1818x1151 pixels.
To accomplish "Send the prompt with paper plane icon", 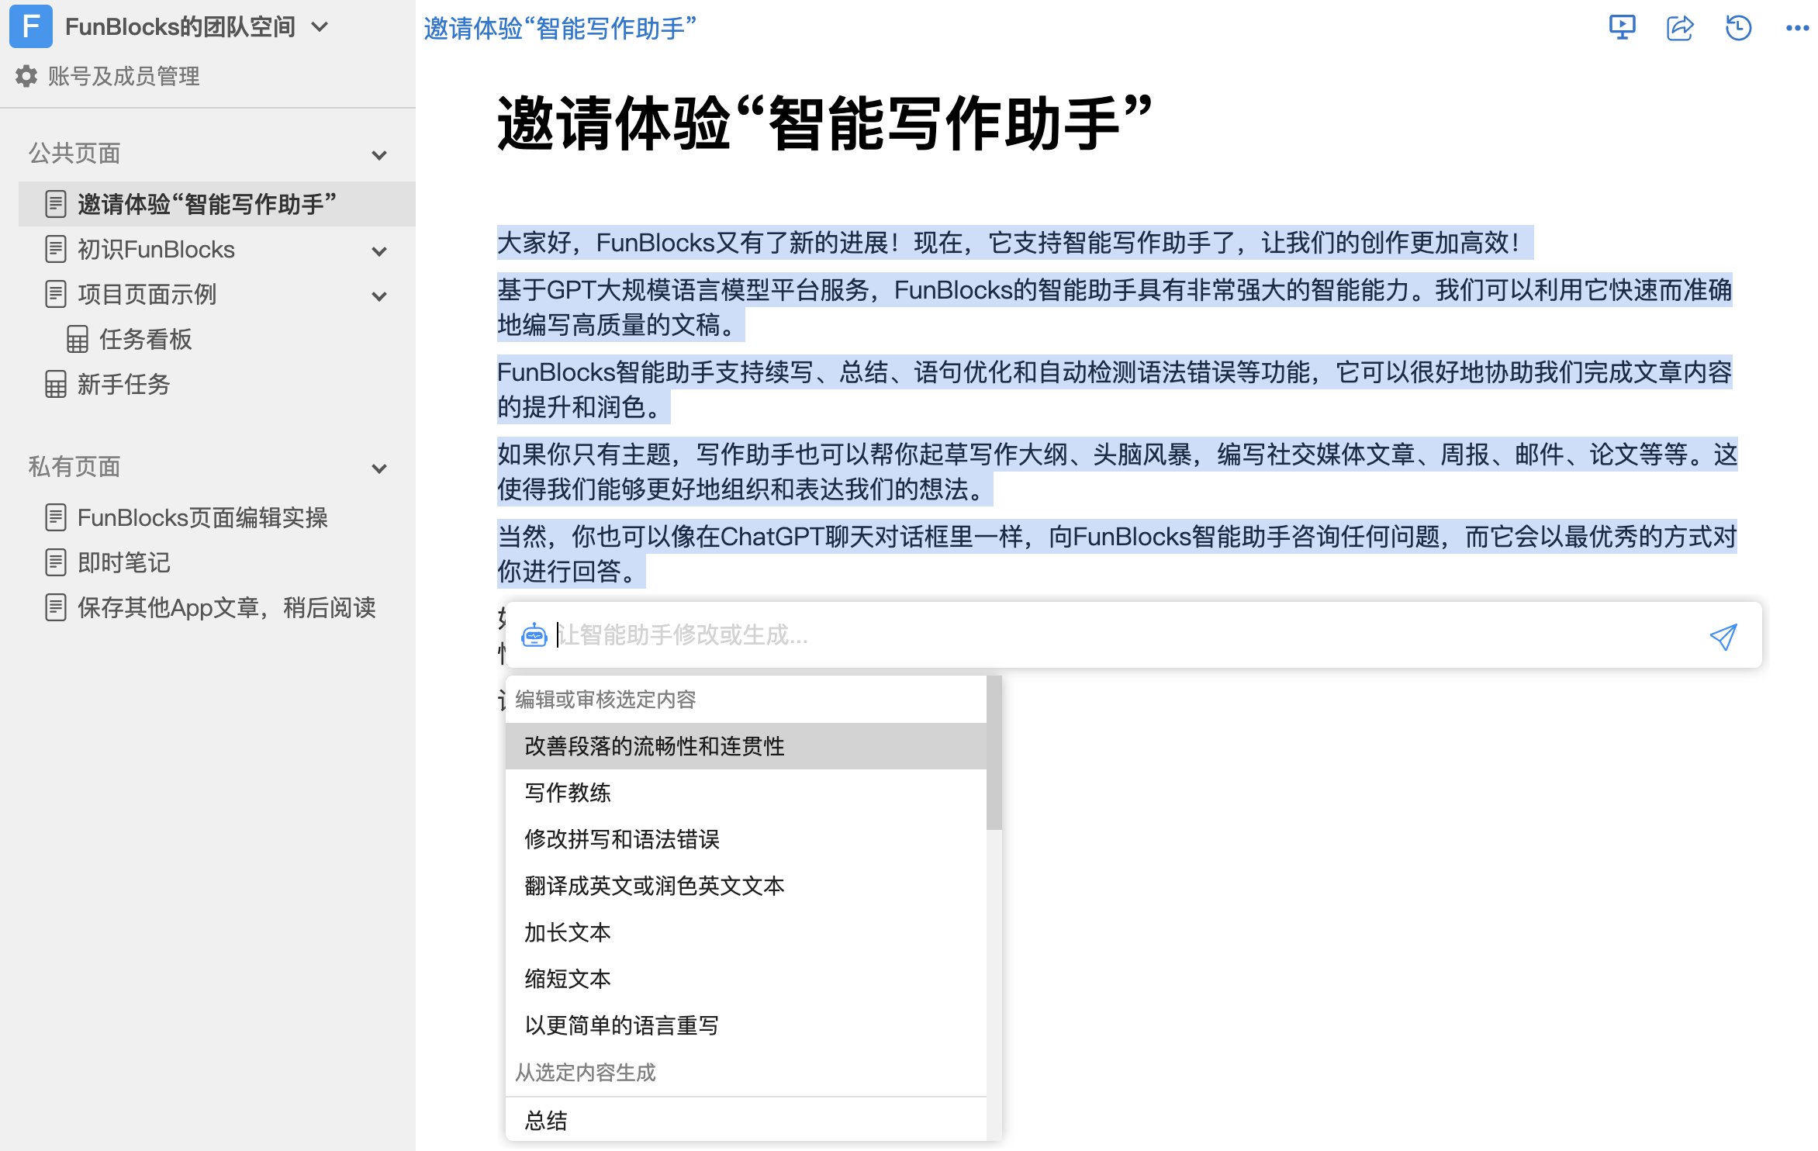I will pyautogui.click(x=1723, y=637).
